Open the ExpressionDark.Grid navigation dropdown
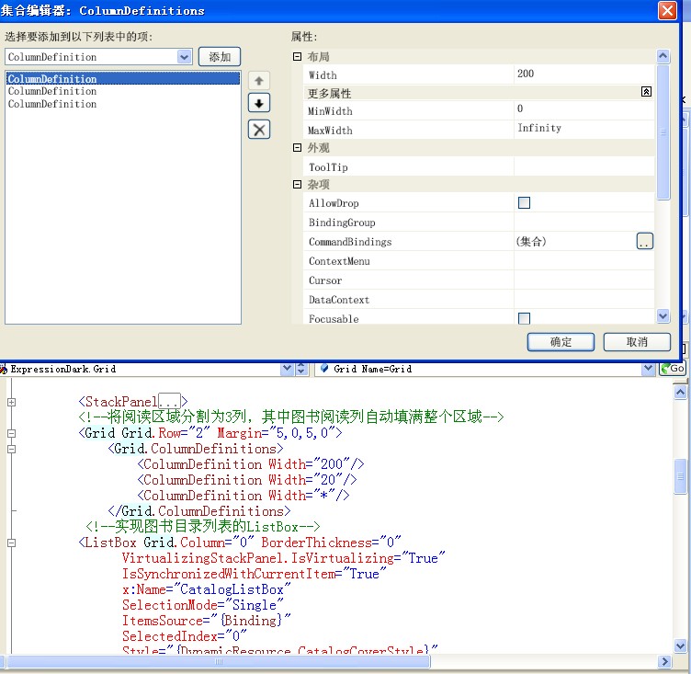The width and height of the screenshot is (691, 674). (287, 369)
